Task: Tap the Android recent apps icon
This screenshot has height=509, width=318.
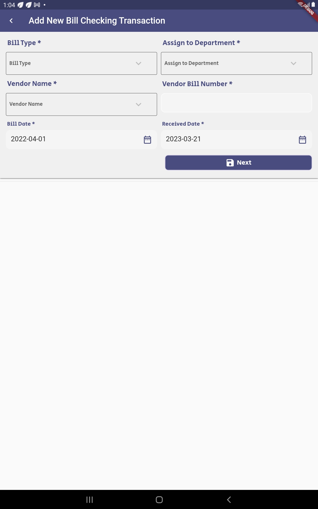Action: (x=90, y=500)
